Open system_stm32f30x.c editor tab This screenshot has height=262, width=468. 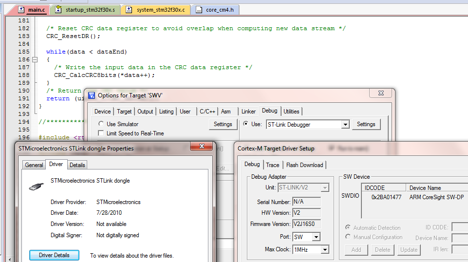click(x=161, y=10)
